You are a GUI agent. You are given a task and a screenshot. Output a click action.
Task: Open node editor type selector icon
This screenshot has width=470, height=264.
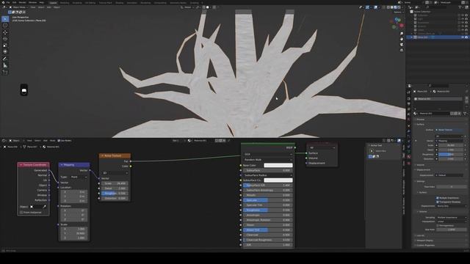pos(4,140)
